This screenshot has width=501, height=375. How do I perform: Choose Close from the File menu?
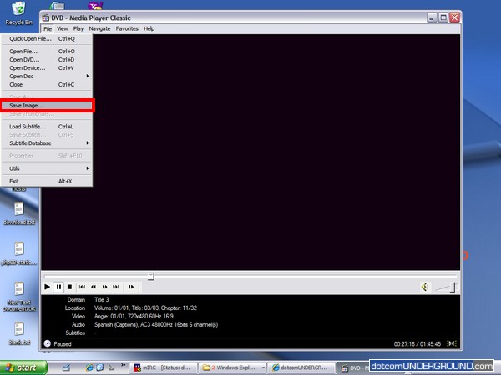(x=47, y=84)
